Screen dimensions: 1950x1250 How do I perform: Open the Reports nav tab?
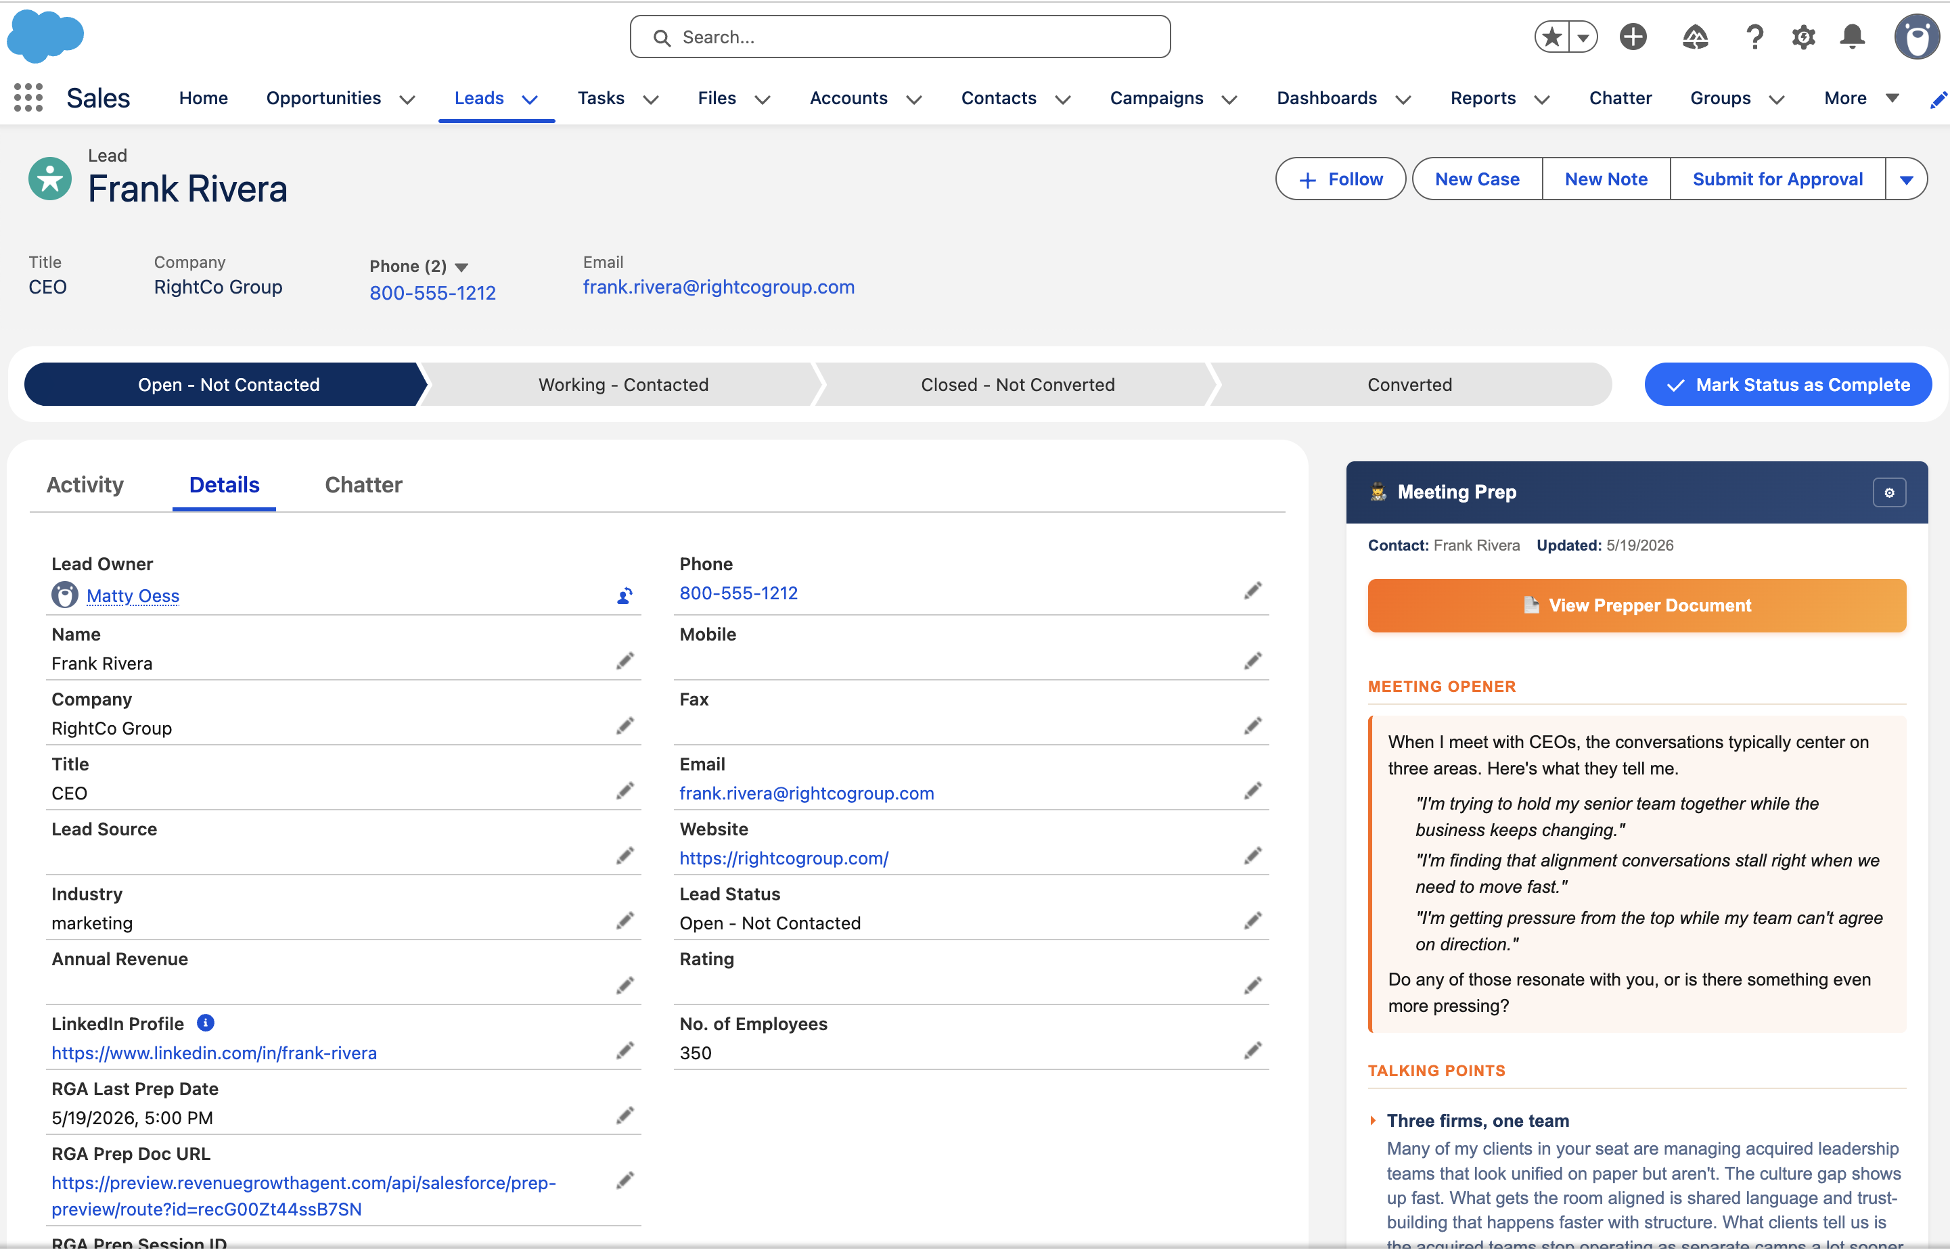click(x=1482, y=98)
